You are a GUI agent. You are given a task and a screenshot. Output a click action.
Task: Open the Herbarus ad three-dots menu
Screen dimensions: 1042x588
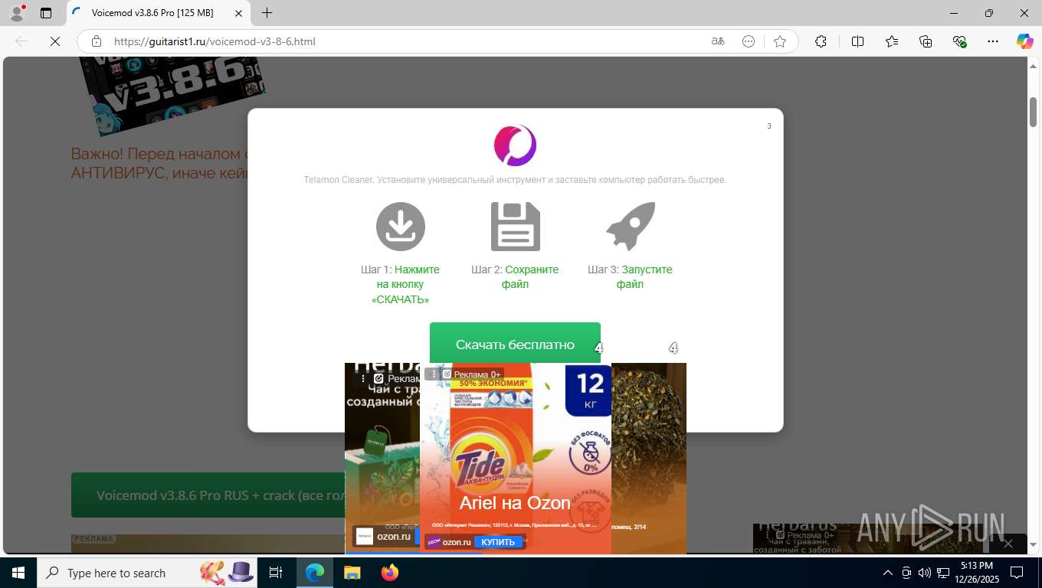[363, 378]
